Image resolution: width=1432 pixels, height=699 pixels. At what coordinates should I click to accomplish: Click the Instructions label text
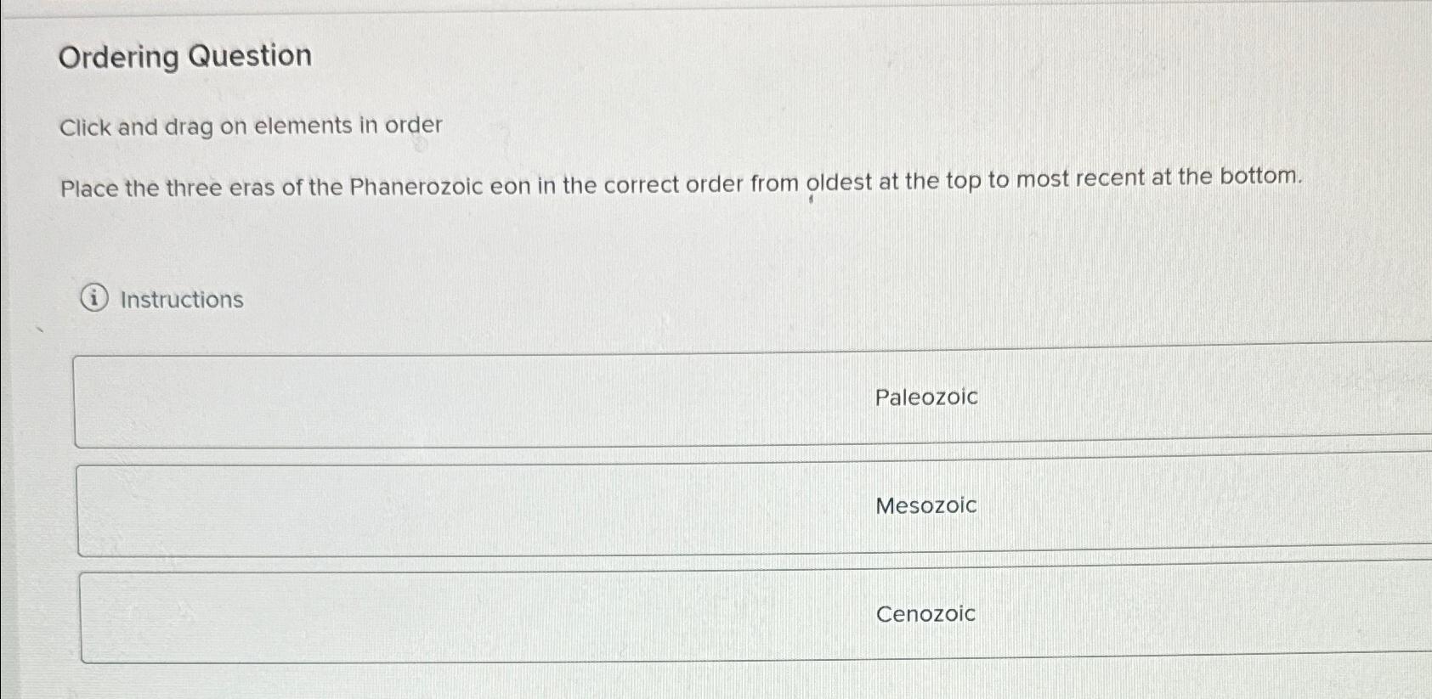(x=181, y=299)
